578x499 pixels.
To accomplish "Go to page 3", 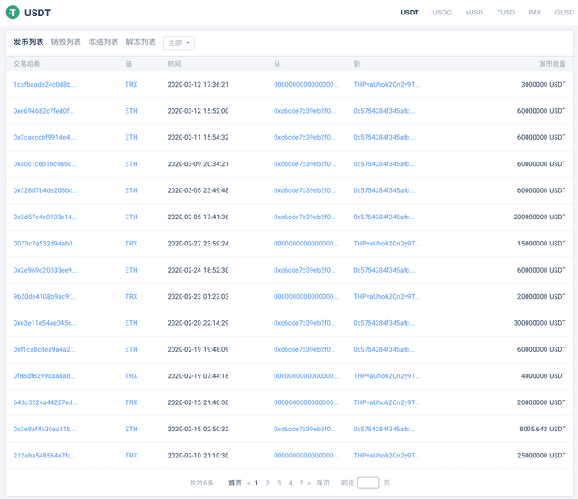I will coord(279,483).
